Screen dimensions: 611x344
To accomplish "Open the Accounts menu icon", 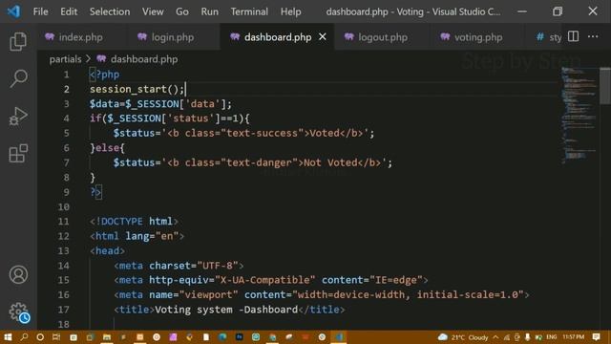I will tap(18, 274).
